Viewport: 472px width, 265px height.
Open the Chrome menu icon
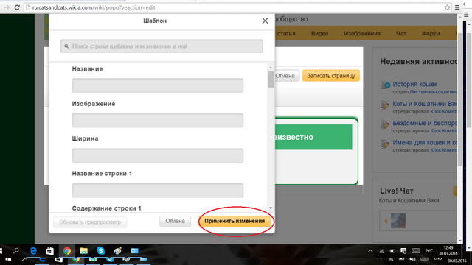(457, 7)
